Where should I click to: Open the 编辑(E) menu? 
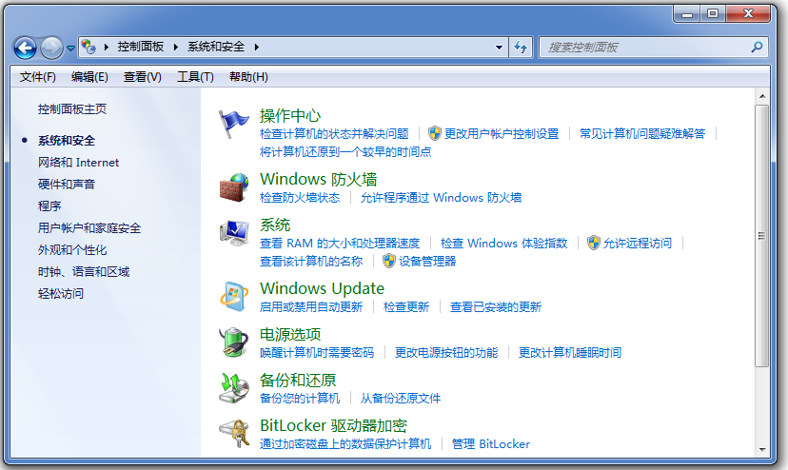pyautogui.click(x=89, y=77)
